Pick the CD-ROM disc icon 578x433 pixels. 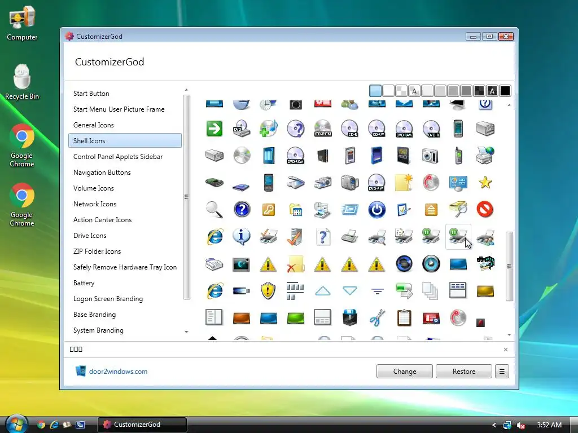tap(322, 129)
